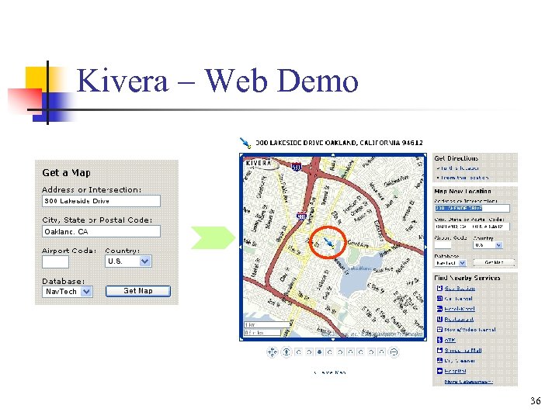Click the Shopping Mall service icon

pos(439,350)
